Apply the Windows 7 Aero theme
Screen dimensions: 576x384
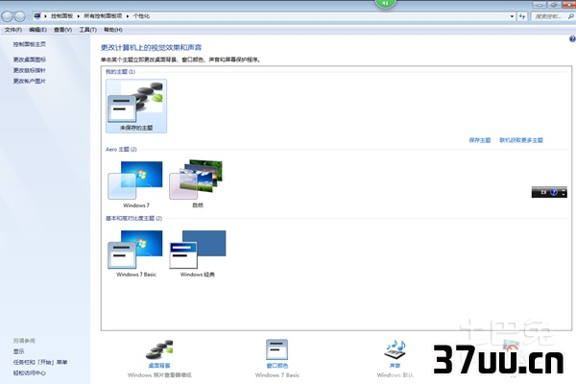136,184
